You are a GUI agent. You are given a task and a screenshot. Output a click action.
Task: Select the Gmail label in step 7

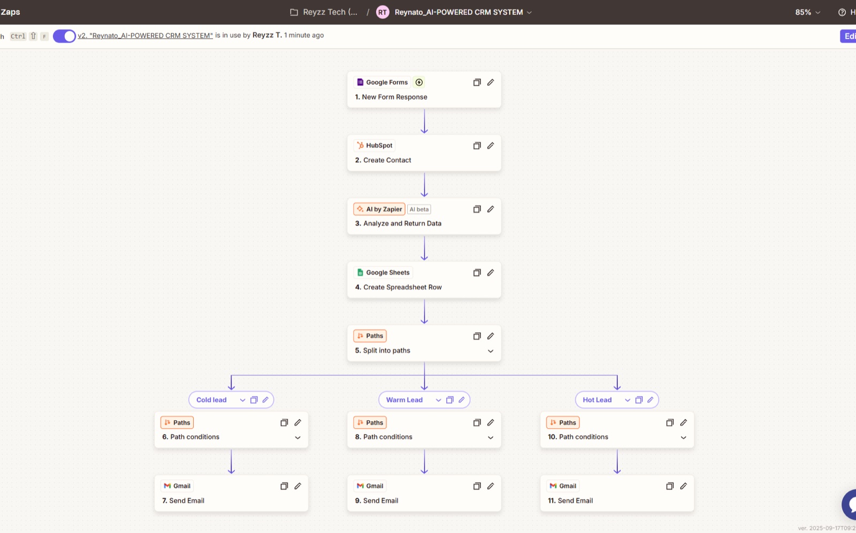point(177,486)
